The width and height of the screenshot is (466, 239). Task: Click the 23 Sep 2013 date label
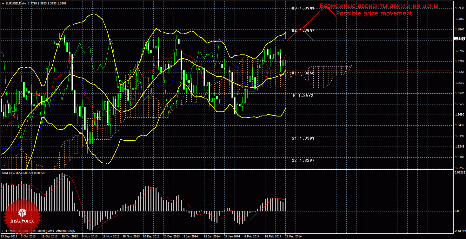(x=9, y=236)
